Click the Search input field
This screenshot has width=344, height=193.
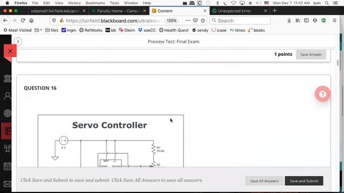tap(240, 20)
